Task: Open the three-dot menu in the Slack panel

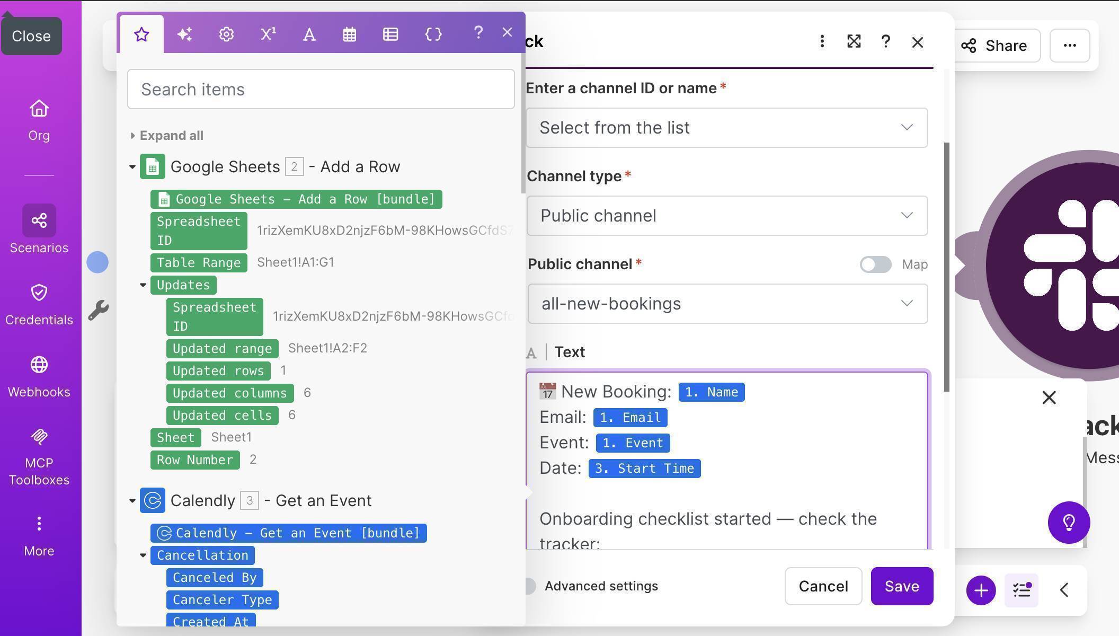Action: tap(822, 42)
